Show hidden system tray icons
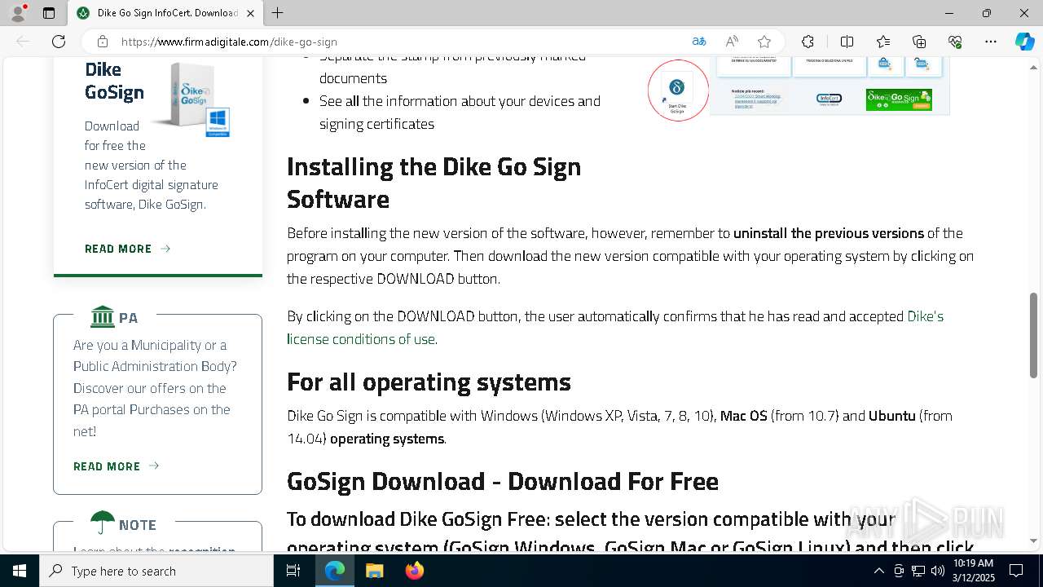The height and width of the screenshot is (587, 1043). [x=878, y=571]
